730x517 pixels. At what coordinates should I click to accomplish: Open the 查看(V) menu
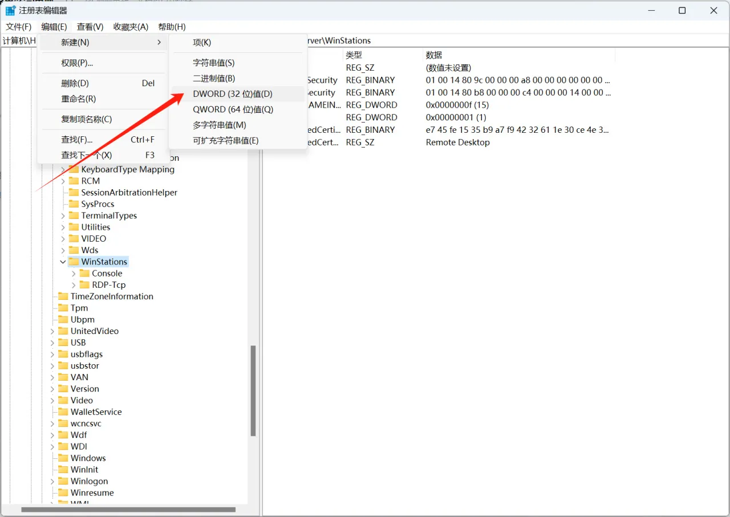click(90, 27)
